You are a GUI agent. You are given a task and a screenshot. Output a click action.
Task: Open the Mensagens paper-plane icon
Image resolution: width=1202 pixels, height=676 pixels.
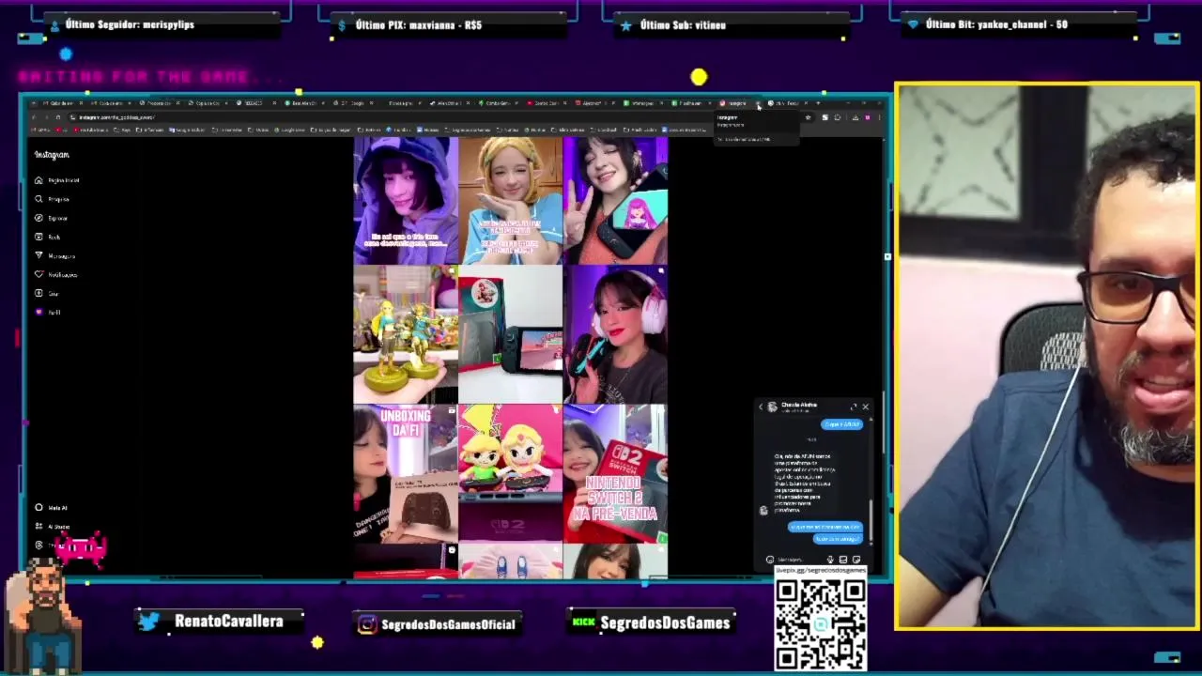(x=39, y=255)
